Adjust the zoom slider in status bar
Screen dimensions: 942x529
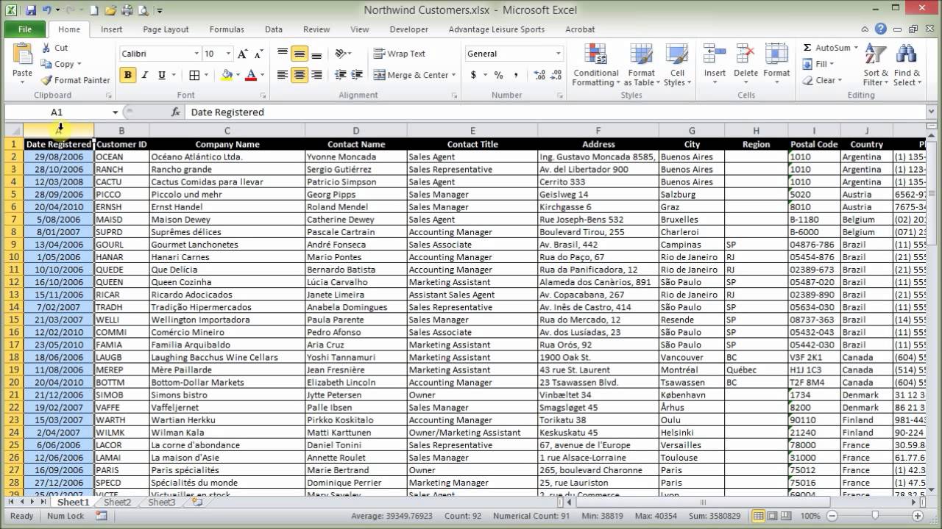pyautogui.click(x=874, y=516)
